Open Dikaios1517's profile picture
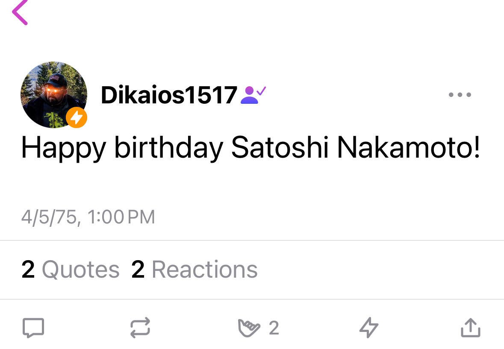Screen dimensions: 504x349 point(54,95)
